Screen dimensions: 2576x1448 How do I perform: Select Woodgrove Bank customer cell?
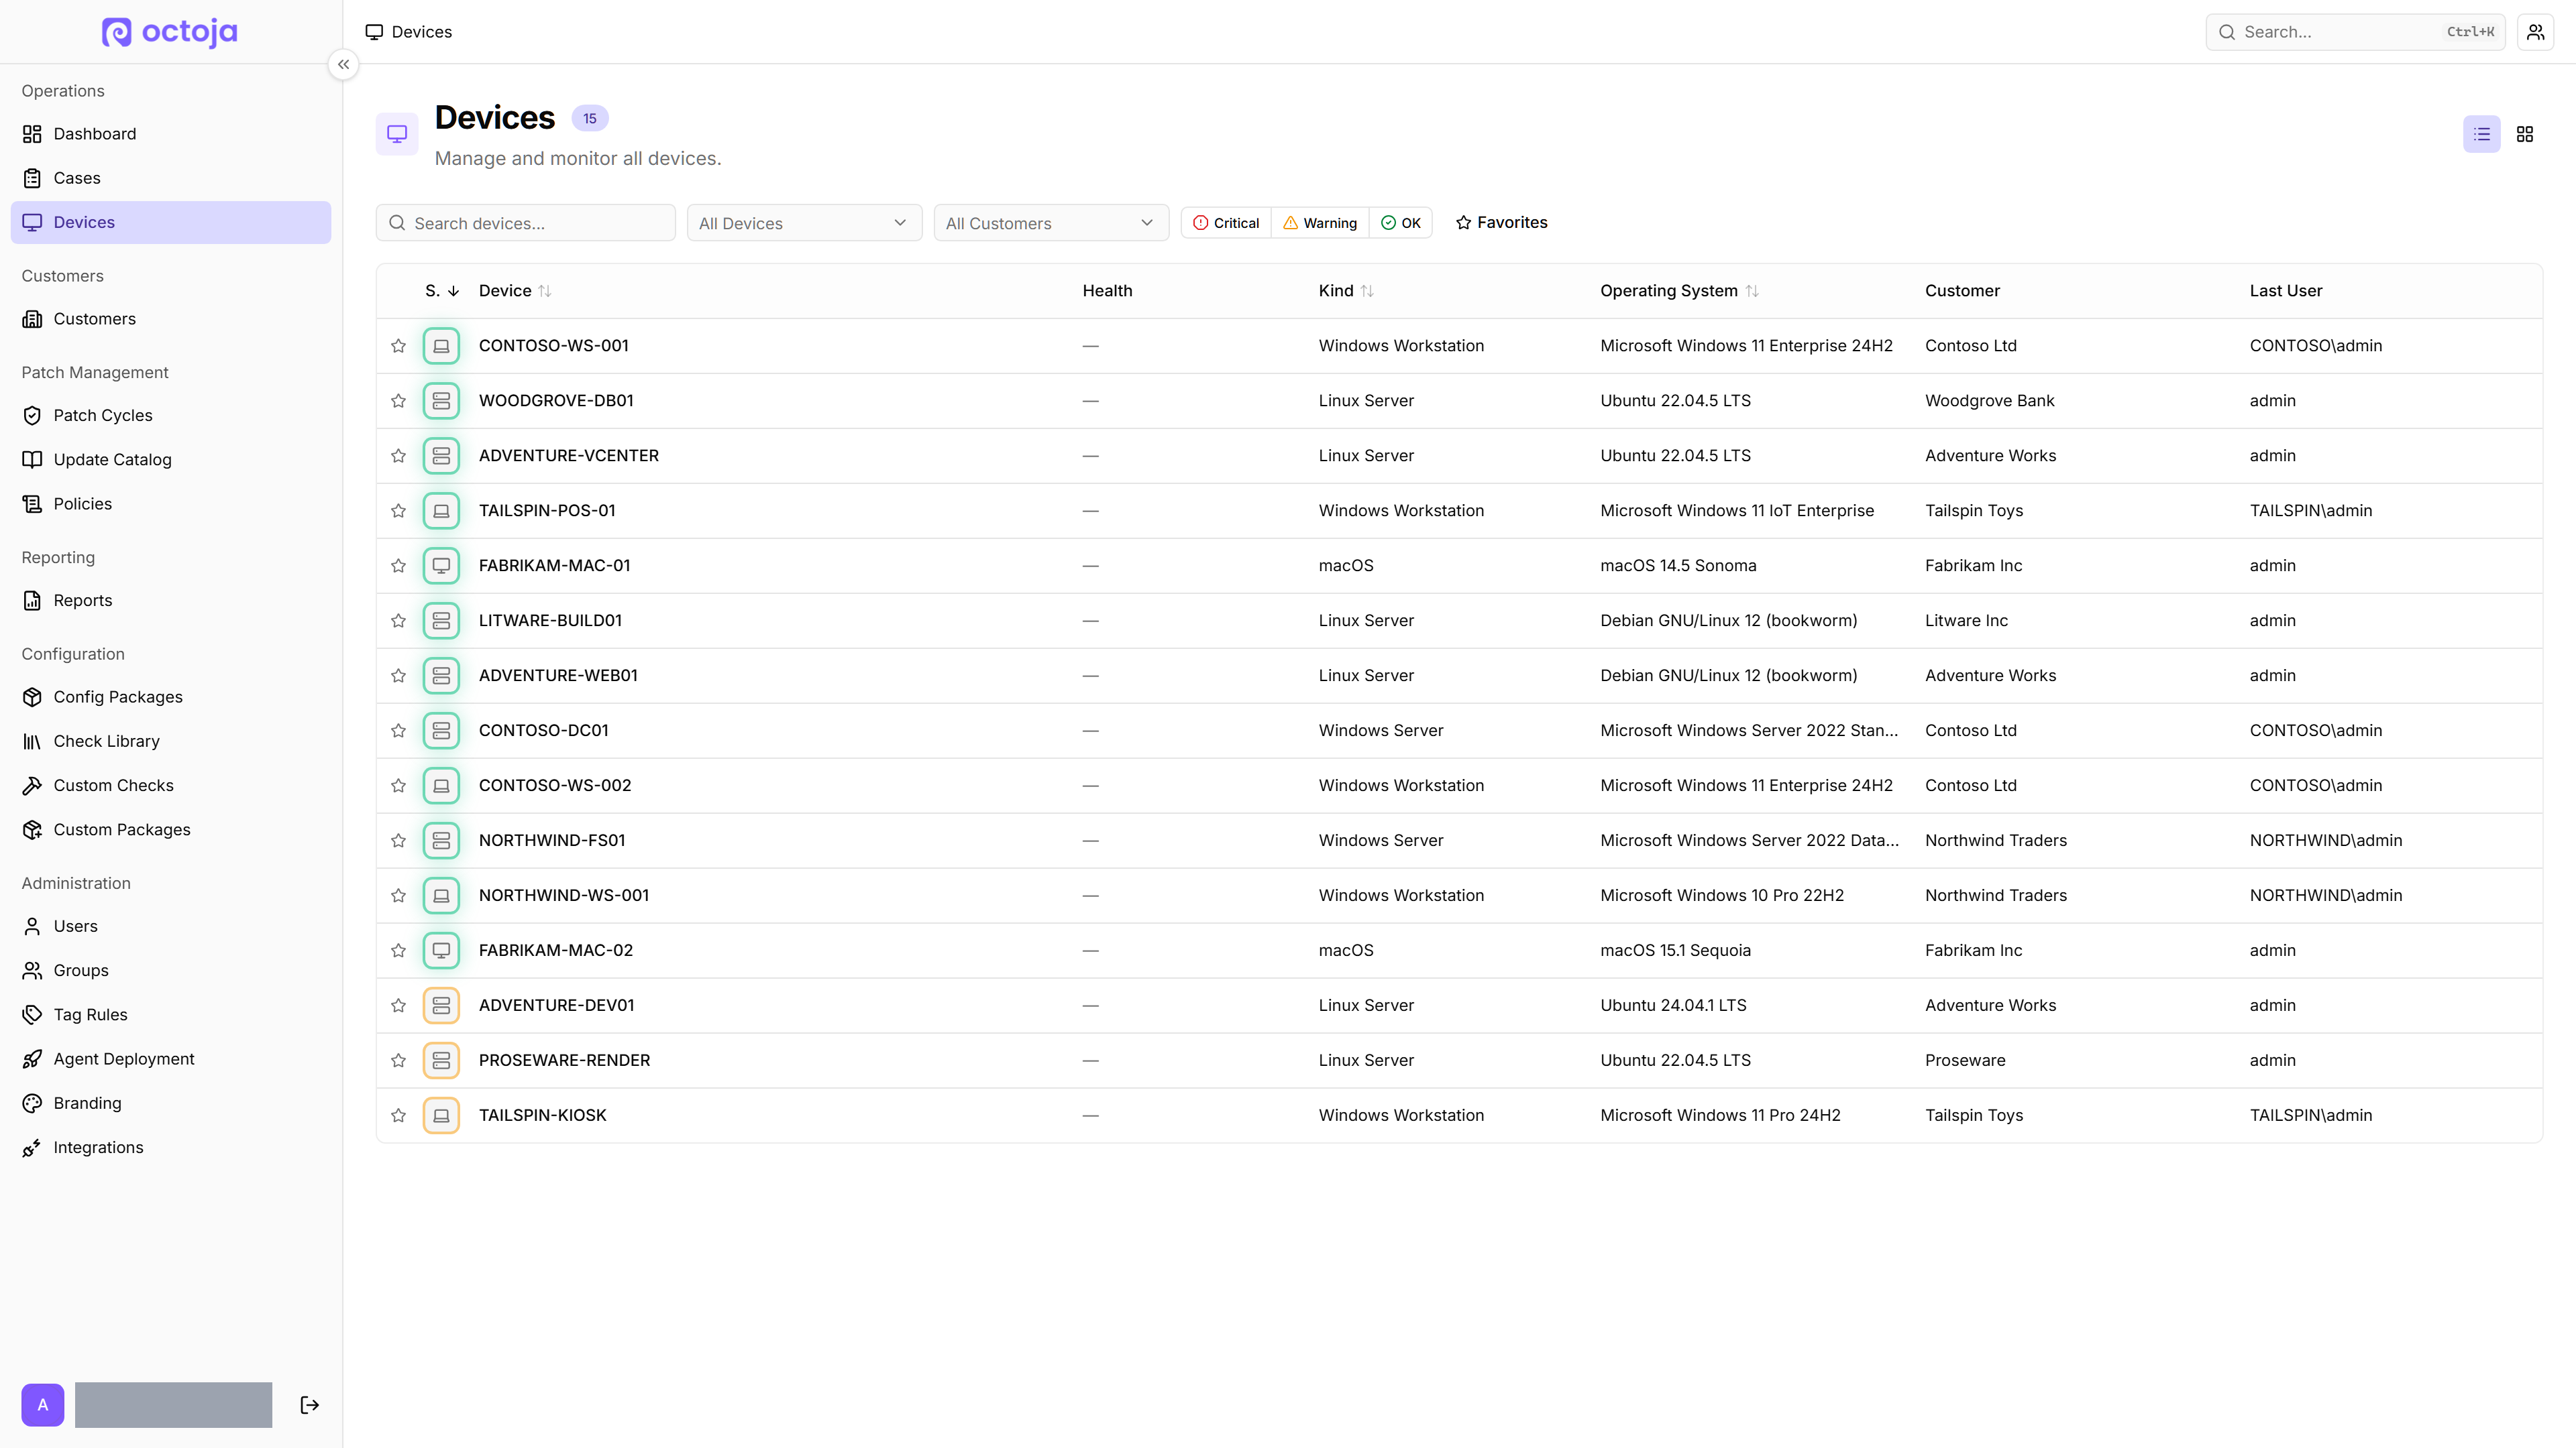pos(1989,401)
